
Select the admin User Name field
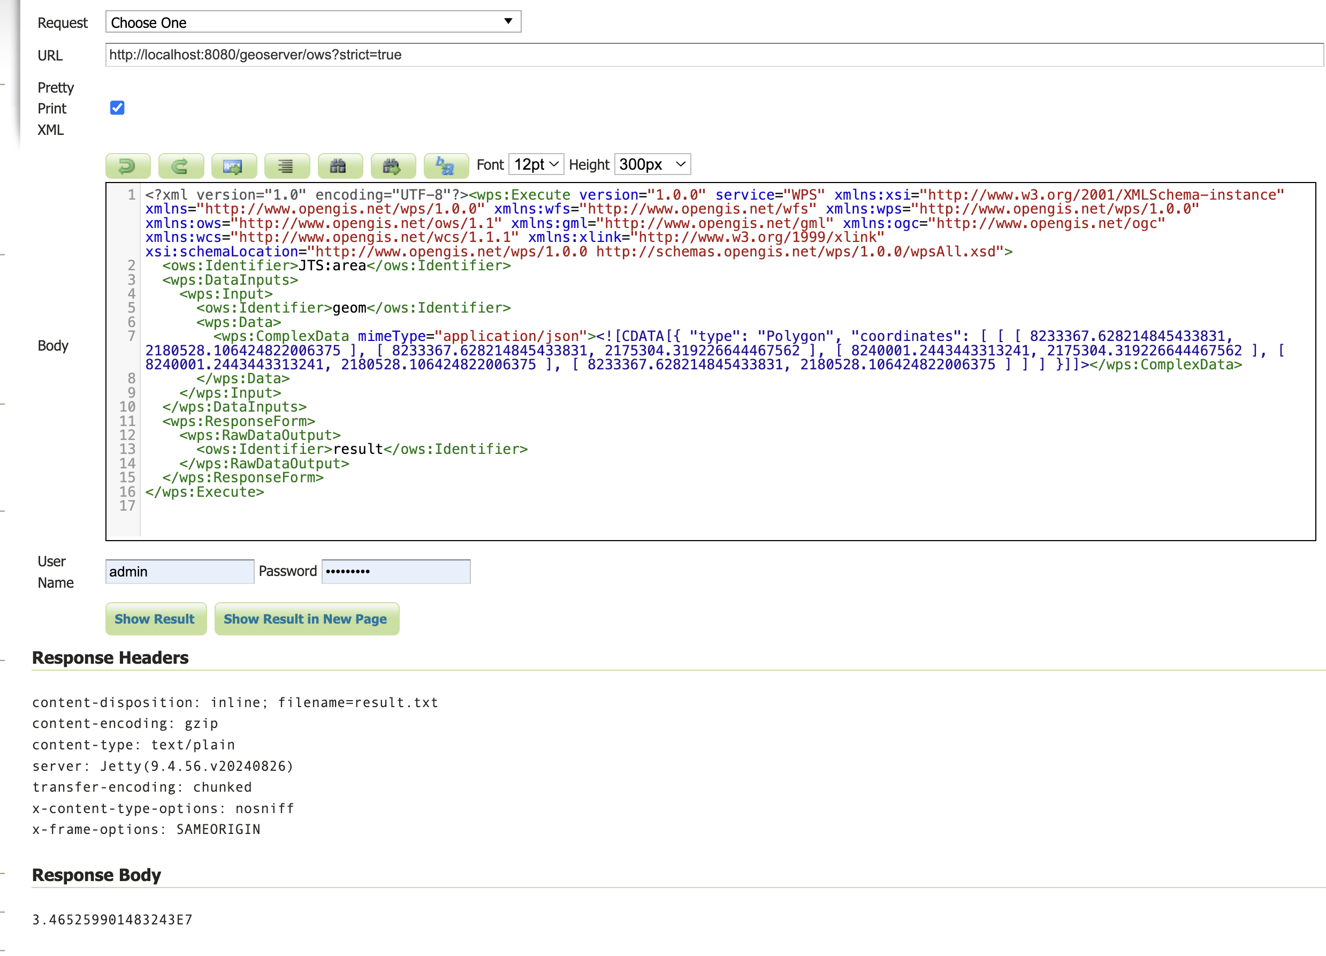[x=179, y=571]
